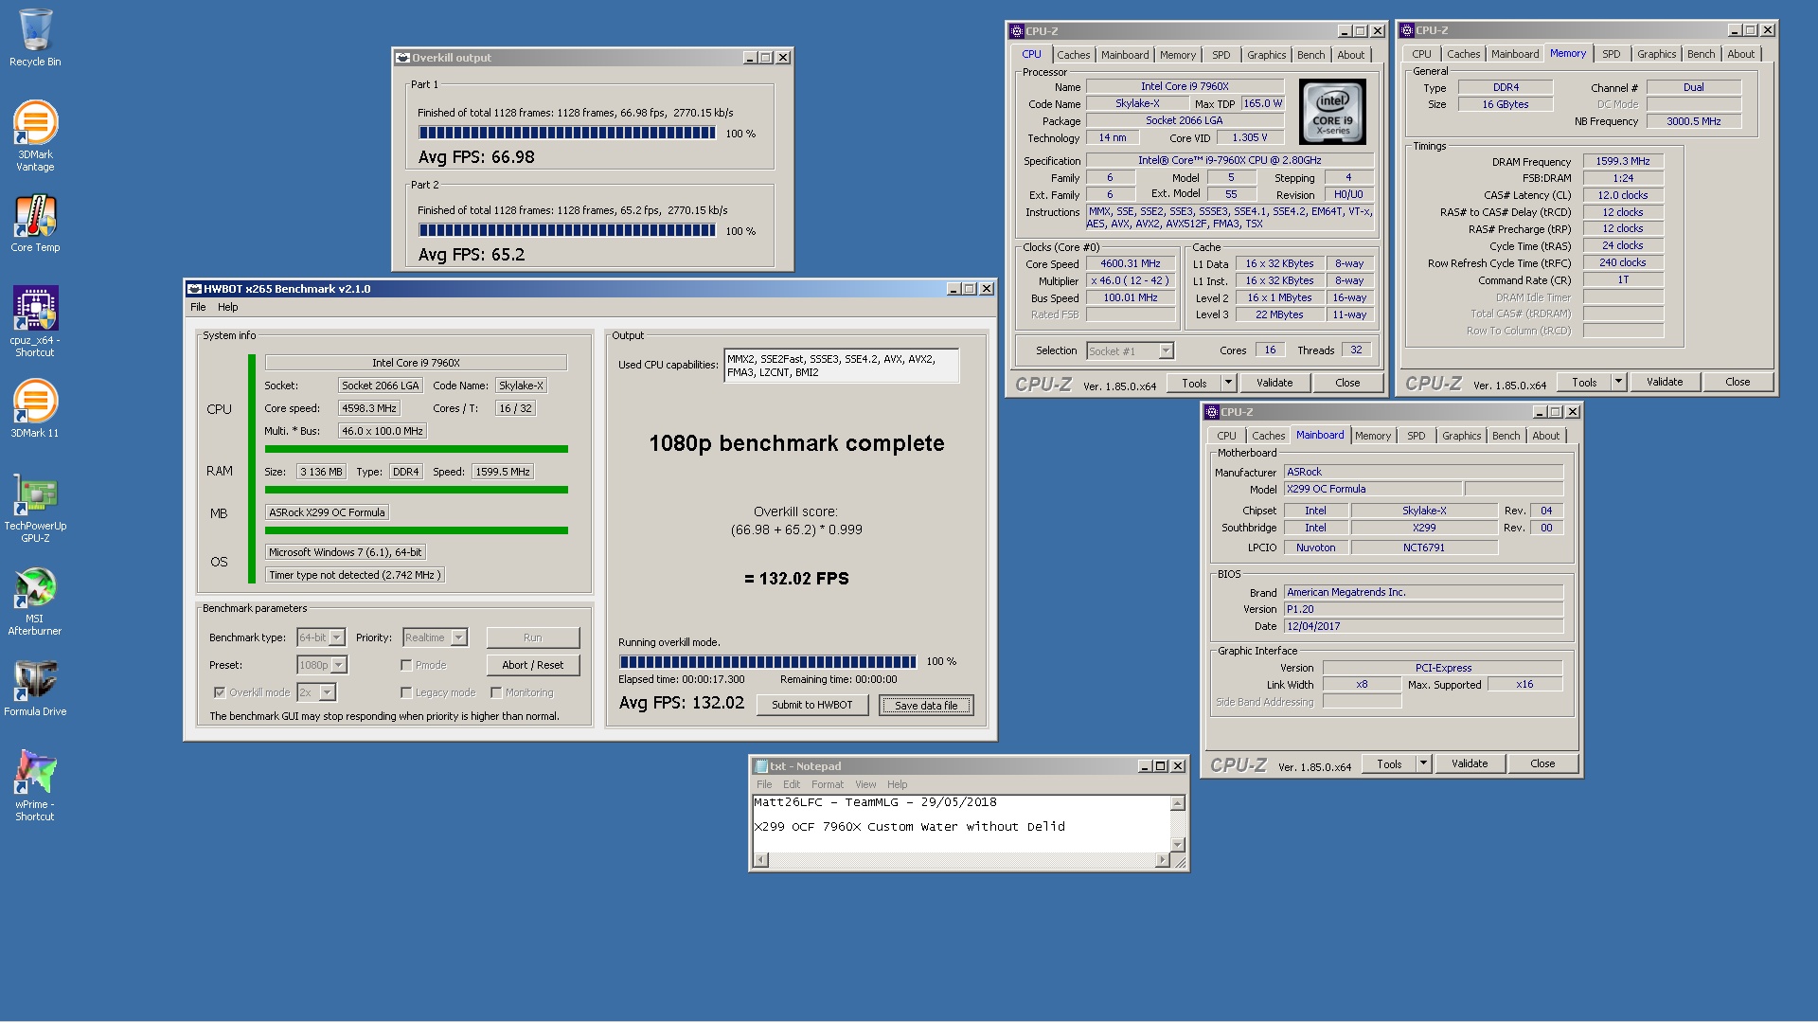This screenshot has width=1818, height=1023.
Task: Click Save data file button
Action: click(926, 705)
